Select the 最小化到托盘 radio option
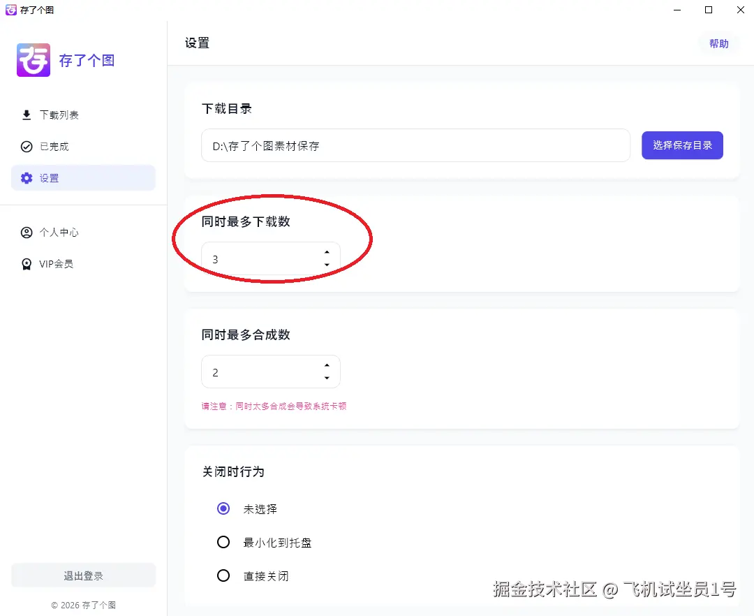 223,542
